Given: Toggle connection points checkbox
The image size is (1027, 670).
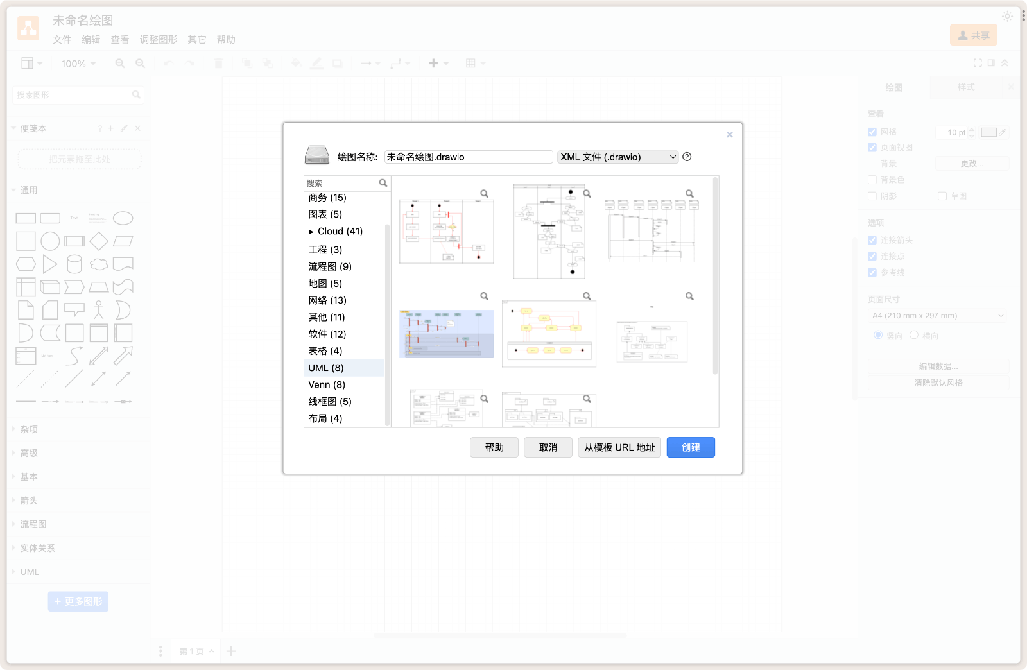Looking at the screenshot, I should tap(872, 256).
